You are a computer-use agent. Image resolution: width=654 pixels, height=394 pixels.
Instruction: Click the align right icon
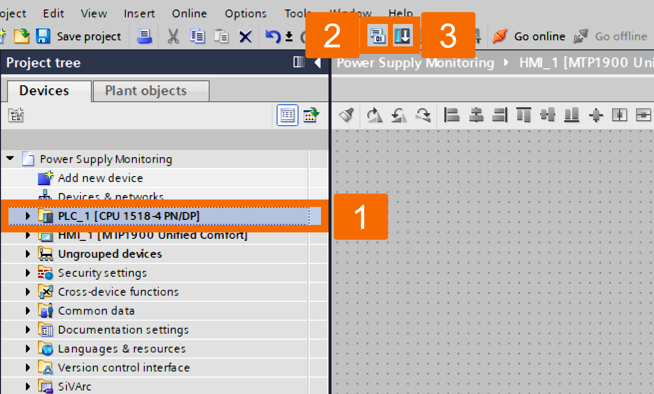click(500, 115)
